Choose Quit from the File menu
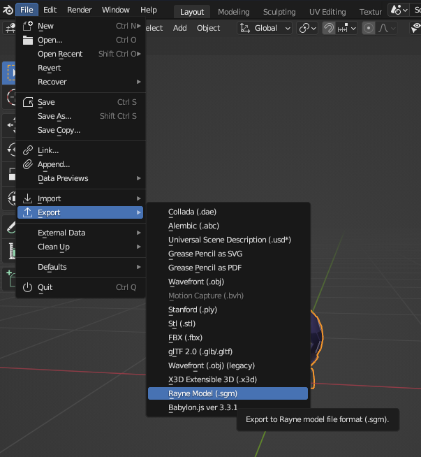This screenshot has width=421, height=457. (80, 287)
